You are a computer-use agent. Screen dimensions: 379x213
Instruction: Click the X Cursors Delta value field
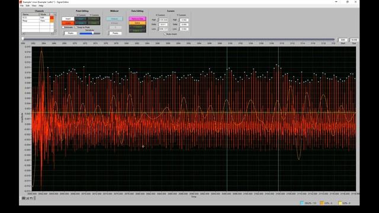163,24
